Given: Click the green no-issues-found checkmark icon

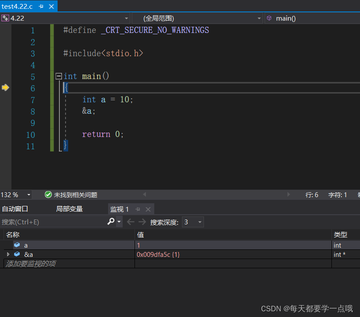Looking at the screenshot, I should 48,195.
